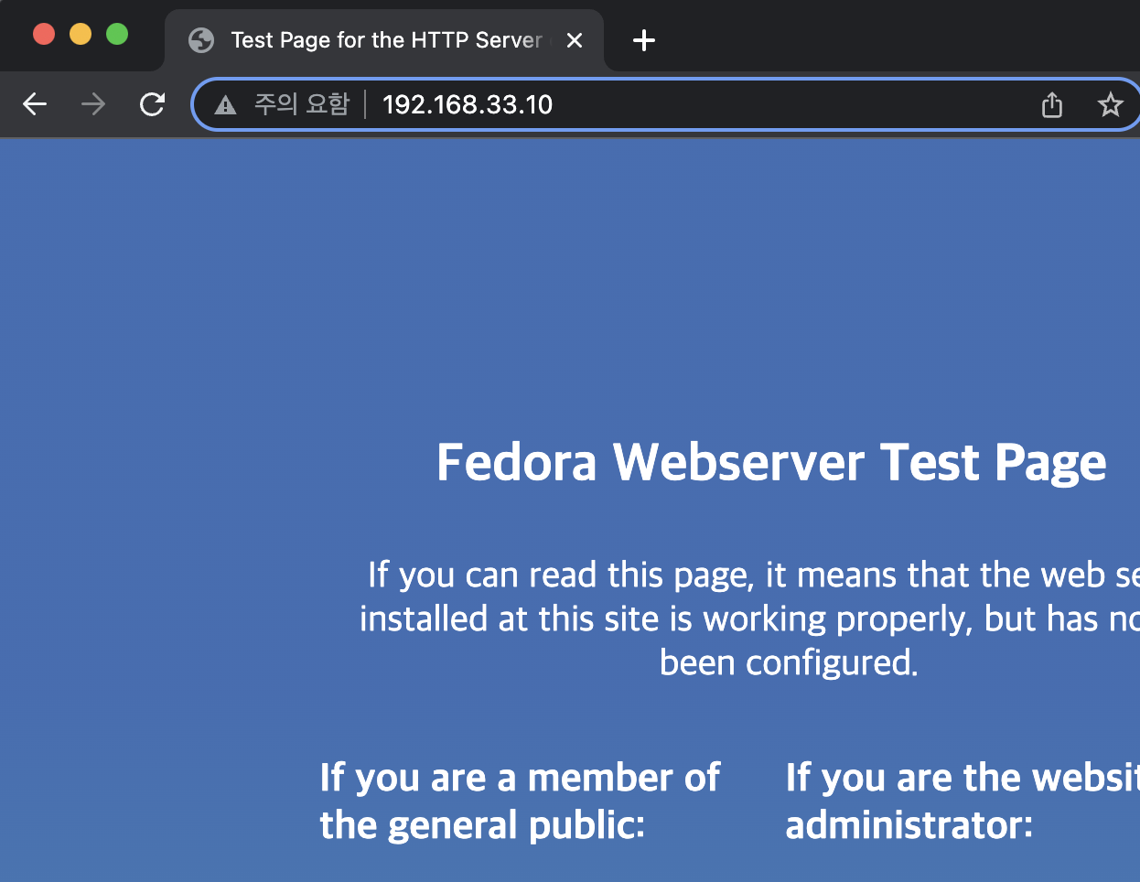The image size is (1140, 882).
Task: Minimize the window with yellow button
Action: pos(81,34)
